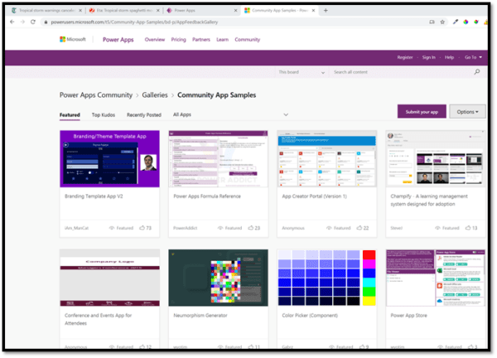497x358 pixels.
Task: Open Power Apps Formula Reference title
Action: coord(207,196)
